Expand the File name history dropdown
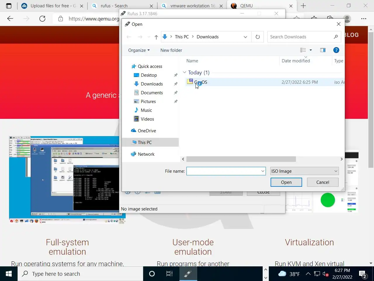 click(x=263, y=171)
